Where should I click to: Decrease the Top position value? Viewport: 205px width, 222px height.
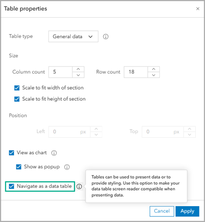click(x=190, y=135)
